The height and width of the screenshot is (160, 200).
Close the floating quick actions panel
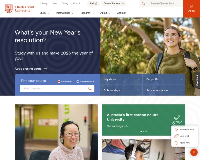tap(194, 152)
